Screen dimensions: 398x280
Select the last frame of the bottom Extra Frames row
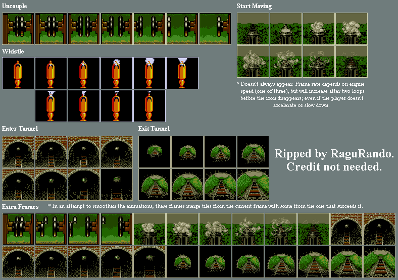tap(379, 262)
